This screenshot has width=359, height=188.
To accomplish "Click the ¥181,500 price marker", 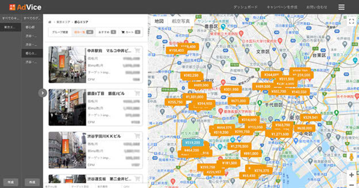I will [230, 163].
